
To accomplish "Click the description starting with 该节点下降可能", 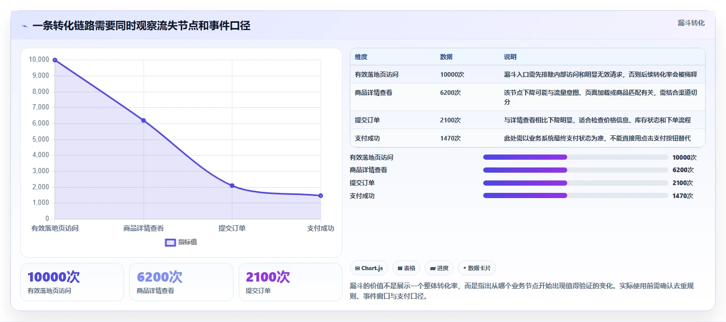I will tap(600, 97).
